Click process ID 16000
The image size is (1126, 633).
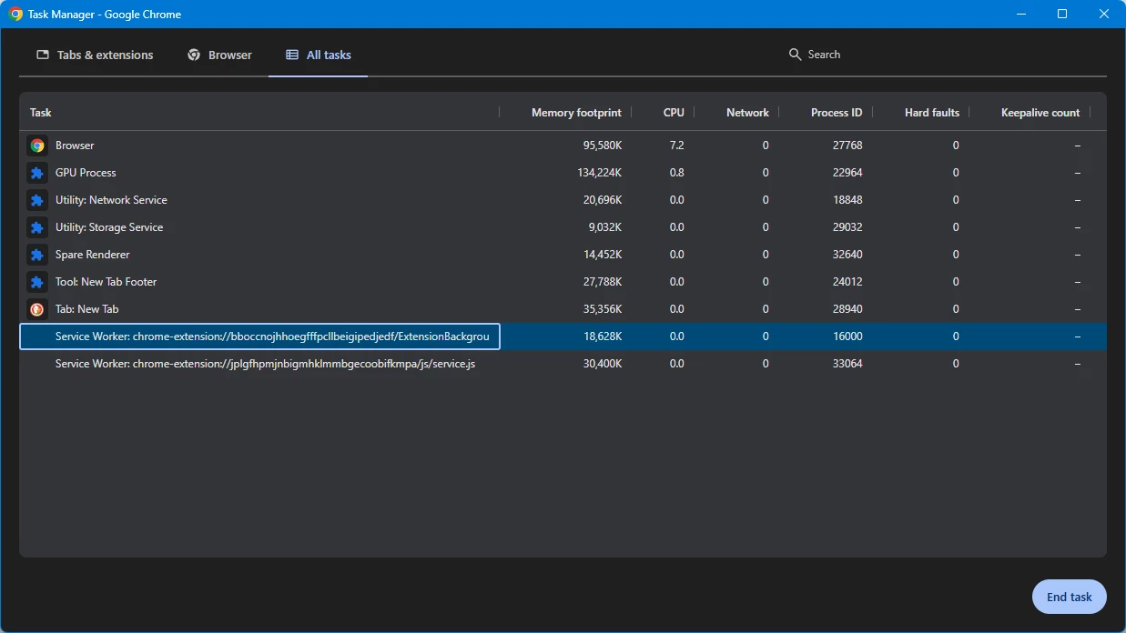coord(847,337)
